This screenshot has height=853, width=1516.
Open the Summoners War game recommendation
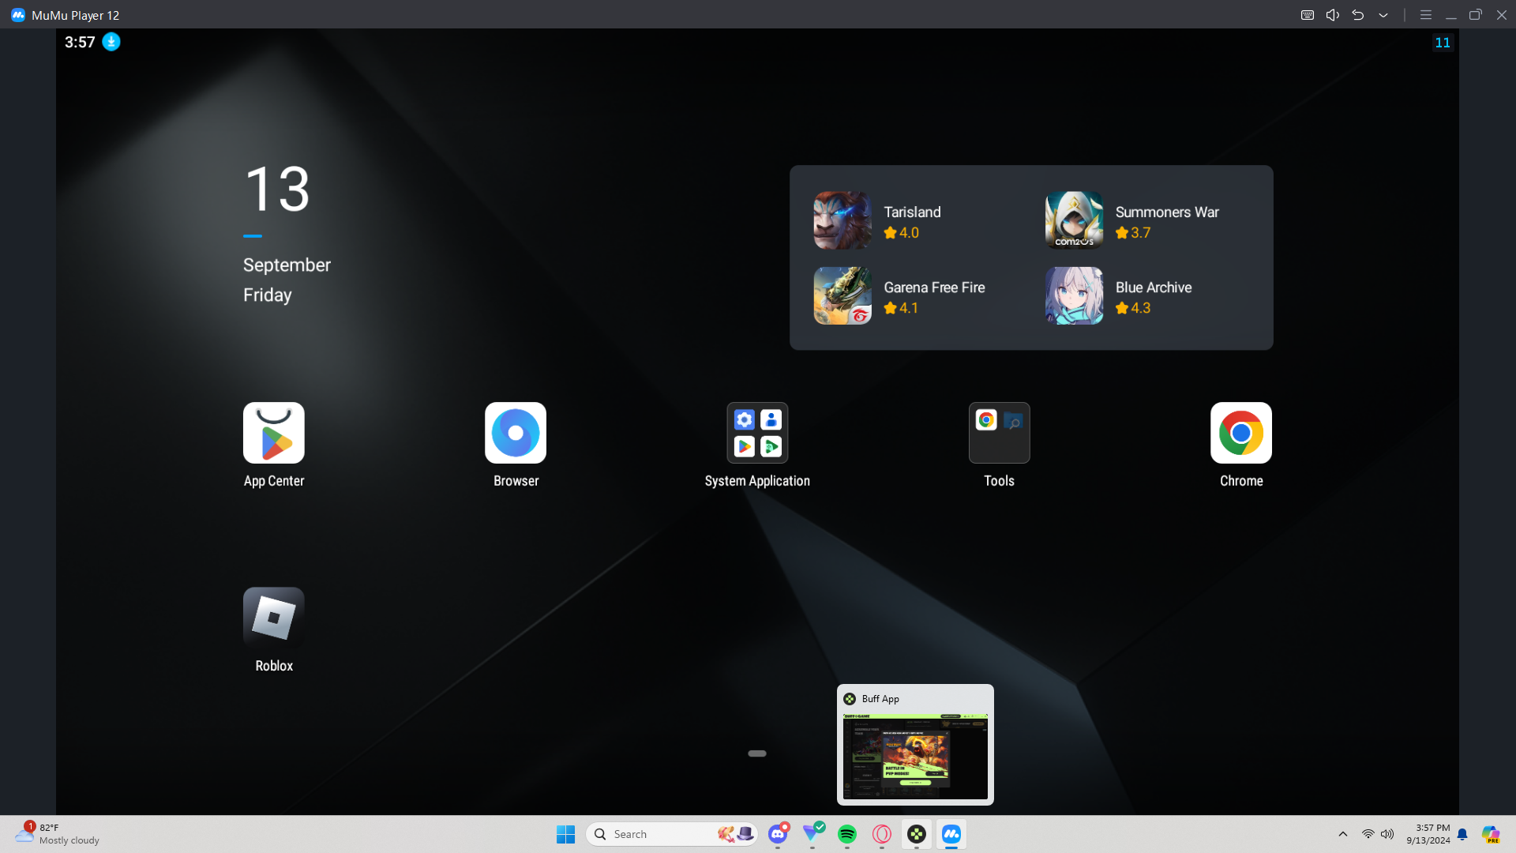click(1133, 220)
